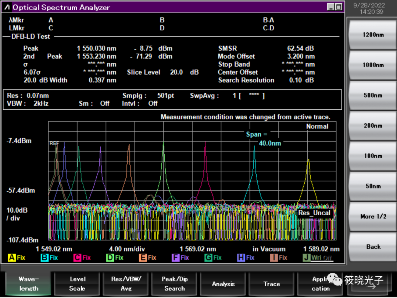Expand More 1/2 softkey options

point(373,217)
